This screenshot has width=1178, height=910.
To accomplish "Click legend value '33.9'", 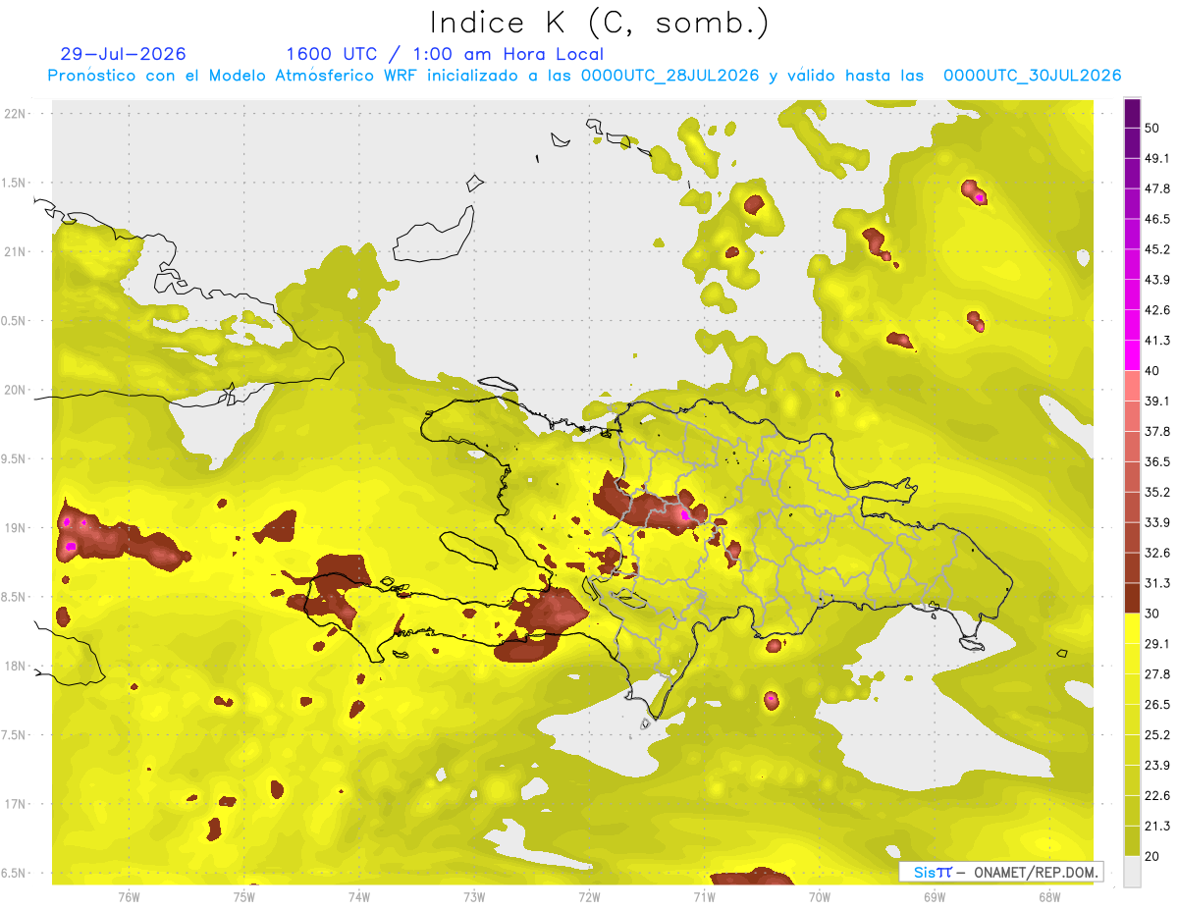I will 1157,522.
